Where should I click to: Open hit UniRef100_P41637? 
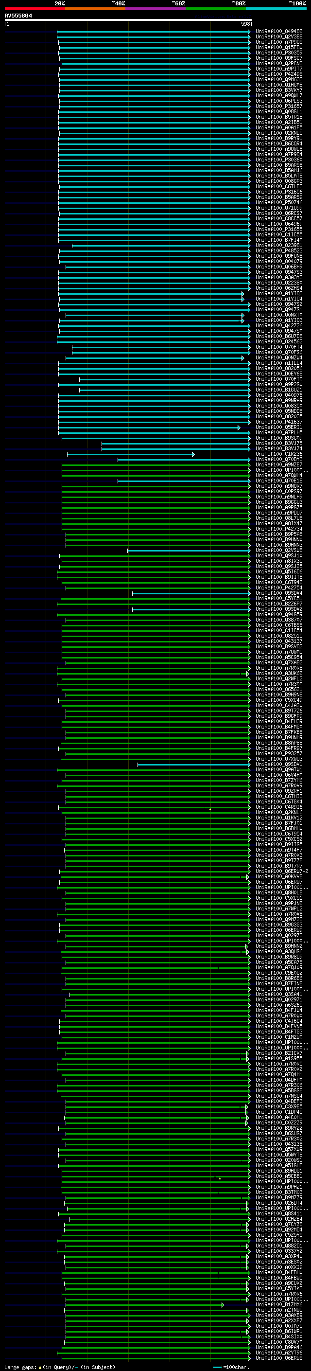pyautogui.click(x=279, y=422)
